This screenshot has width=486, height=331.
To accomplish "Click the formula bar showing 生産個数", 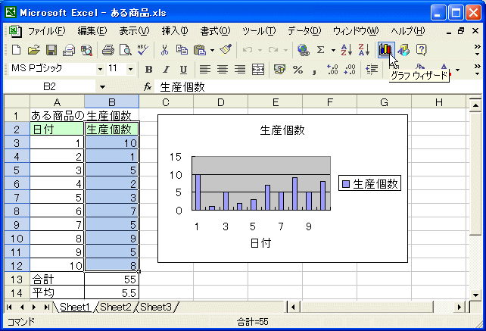I will pos(319,87).
